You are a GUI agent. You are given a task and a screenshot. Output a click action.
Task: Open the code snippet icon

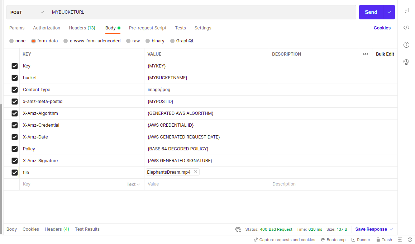406,28
